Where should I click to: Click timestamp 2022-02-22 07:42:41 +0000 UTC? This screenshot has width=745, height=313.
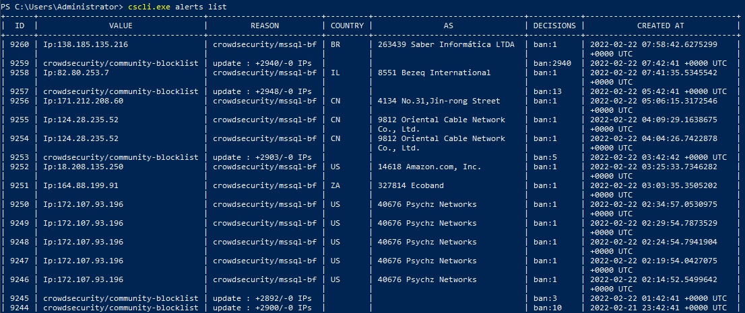coord(659,63)
